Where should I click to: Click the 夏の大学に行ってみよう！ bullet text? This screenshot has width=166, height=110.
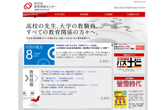[136, 101]
